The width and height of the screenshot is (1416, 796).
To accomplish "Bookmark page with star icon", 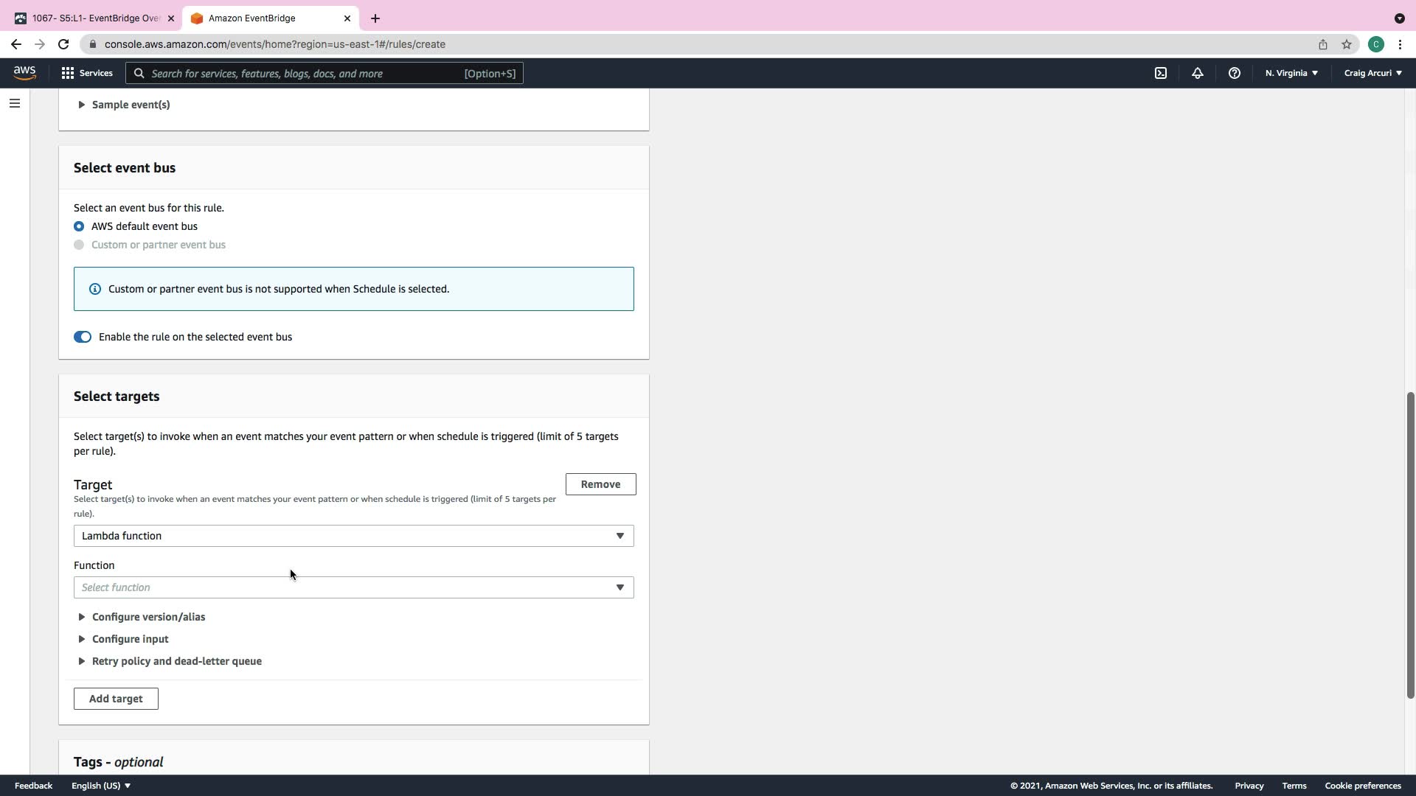I will pos(1347,44).
